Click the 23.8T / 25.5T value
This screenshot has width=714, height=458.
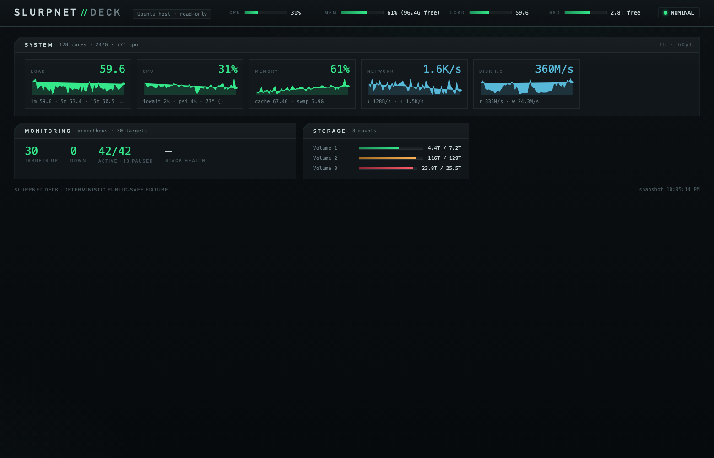point(442,169)
